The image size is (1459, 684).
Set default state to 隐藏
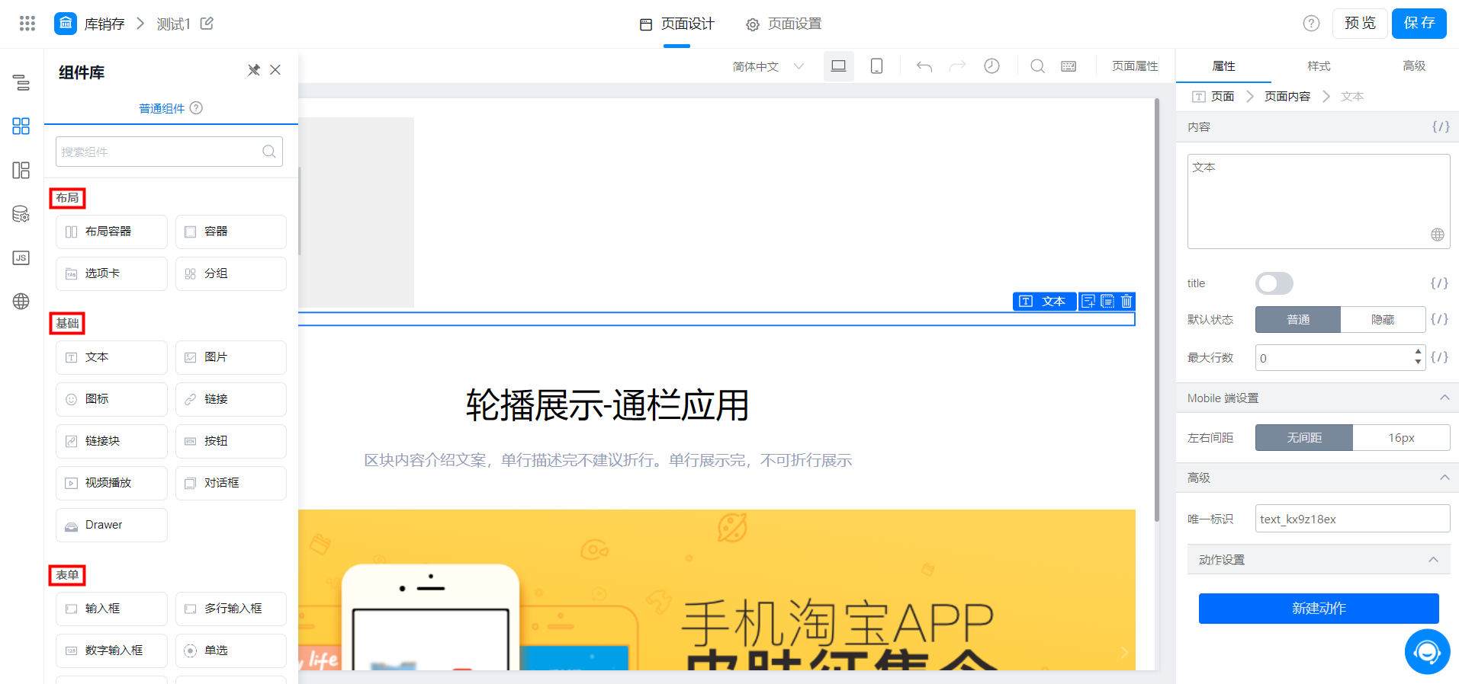coord(1383,319)
